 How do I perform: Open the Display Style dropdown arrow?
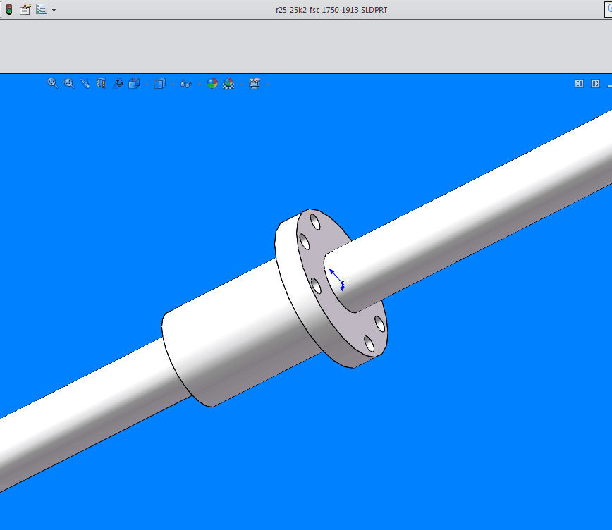pos(173,83)
